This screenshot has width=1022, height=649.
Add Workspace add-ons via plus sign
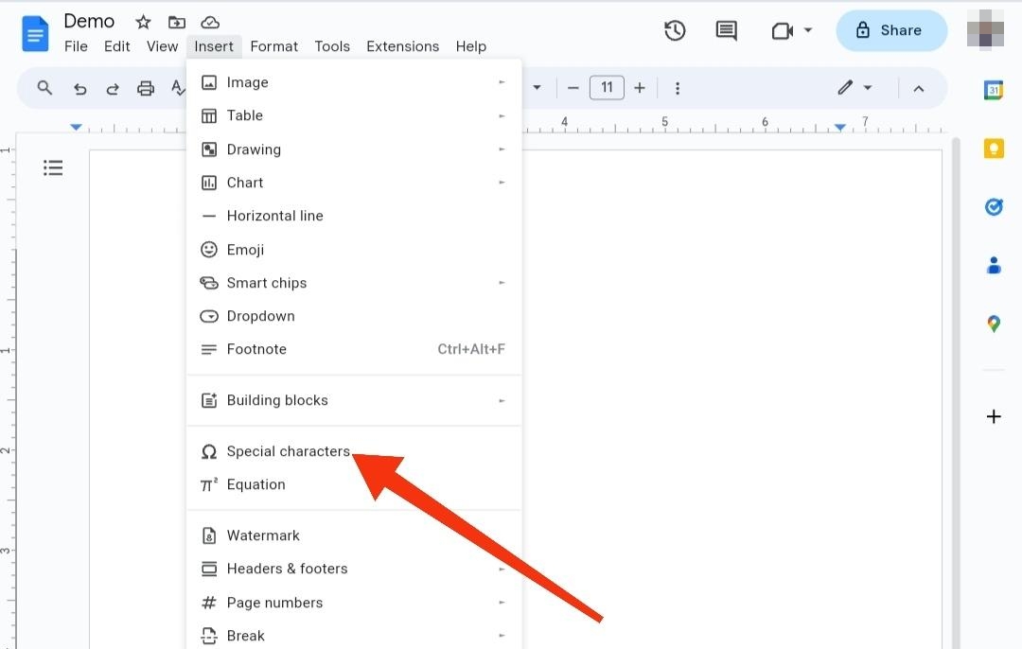pos(994,416)
